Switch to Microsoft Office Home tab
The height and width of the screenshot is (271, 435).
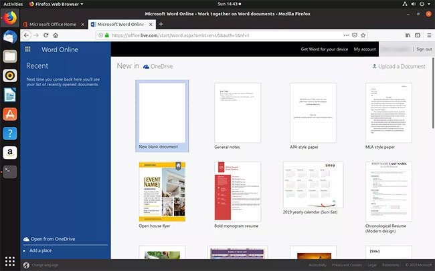[x=54, y=24]
